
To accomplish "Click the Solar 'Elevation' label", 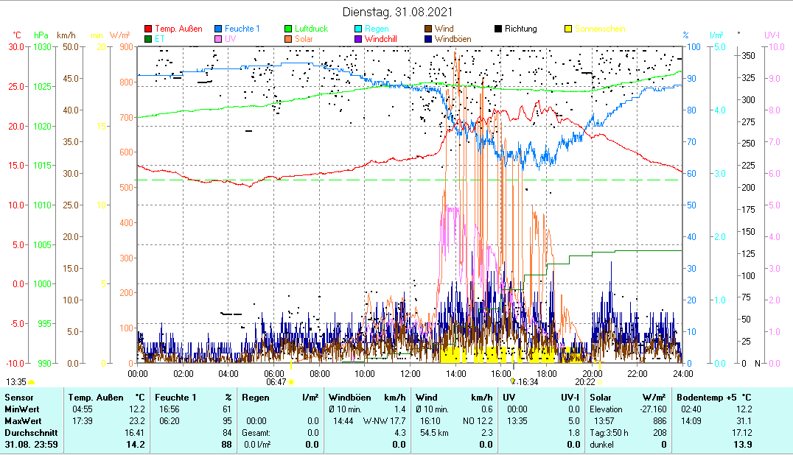I will coord(607,409).
